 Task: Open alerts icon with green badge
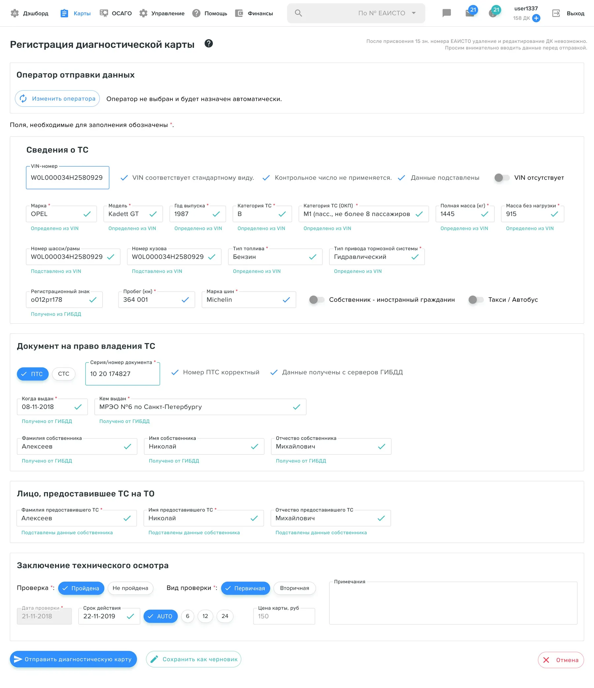point(494,13)
